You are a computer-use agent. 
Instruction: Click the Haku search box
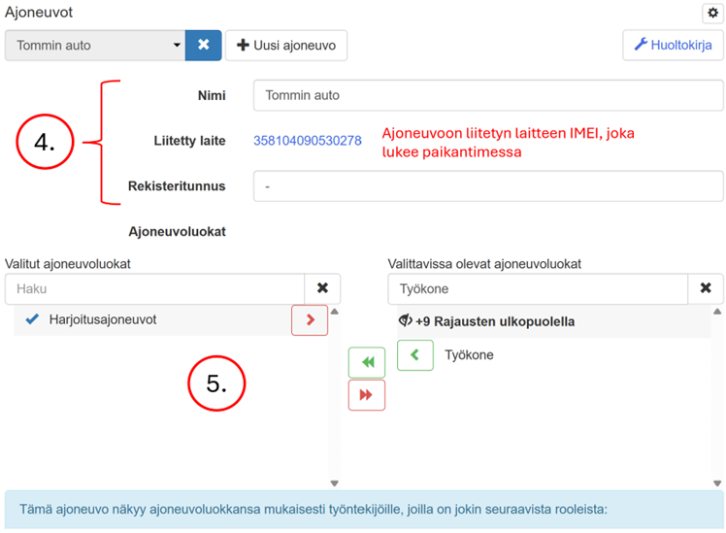point(155,288)
